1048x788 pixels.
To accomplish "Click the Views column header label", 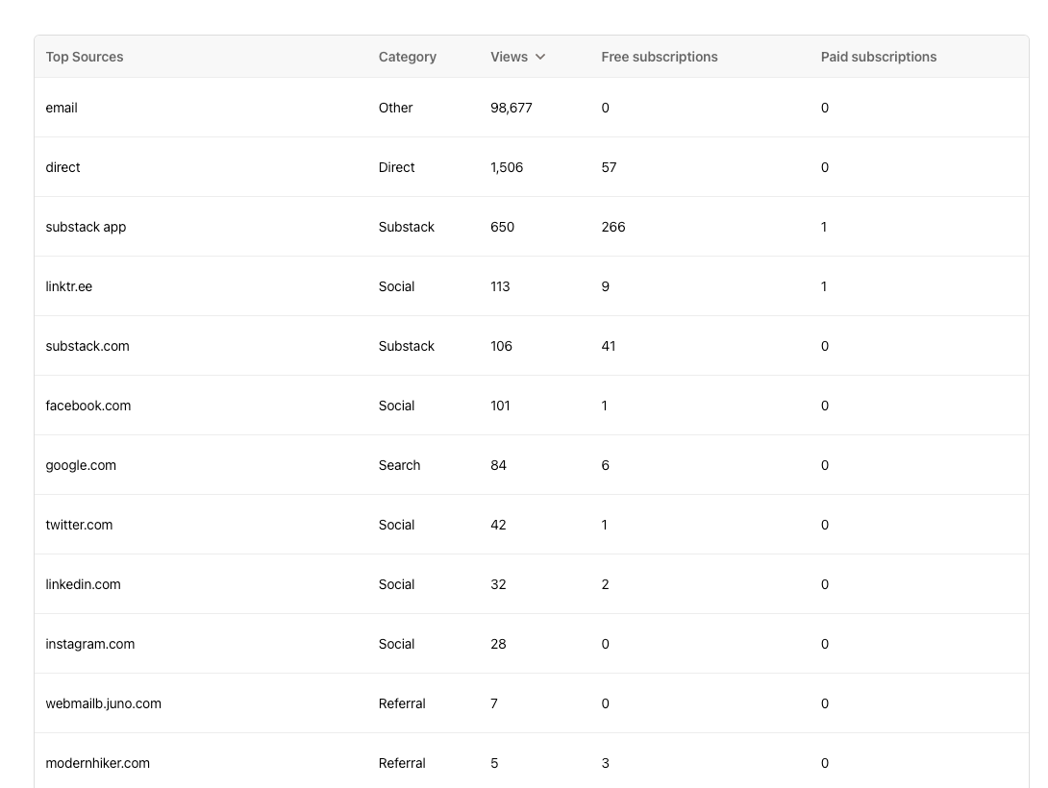I will click(x=509, y=57).
